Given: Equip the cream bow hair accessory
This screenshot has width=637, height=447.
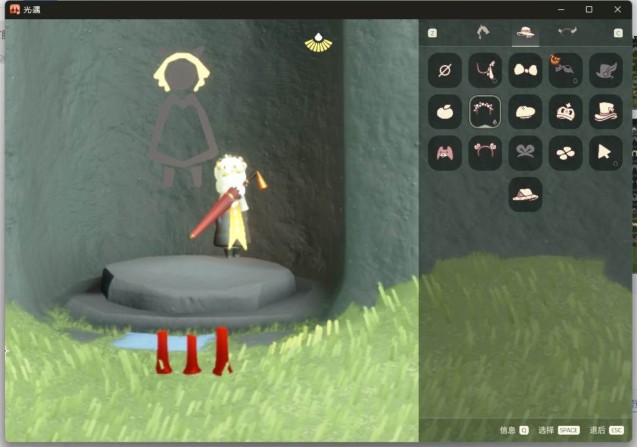Looking at the screenshot, I should click(525, 70).
